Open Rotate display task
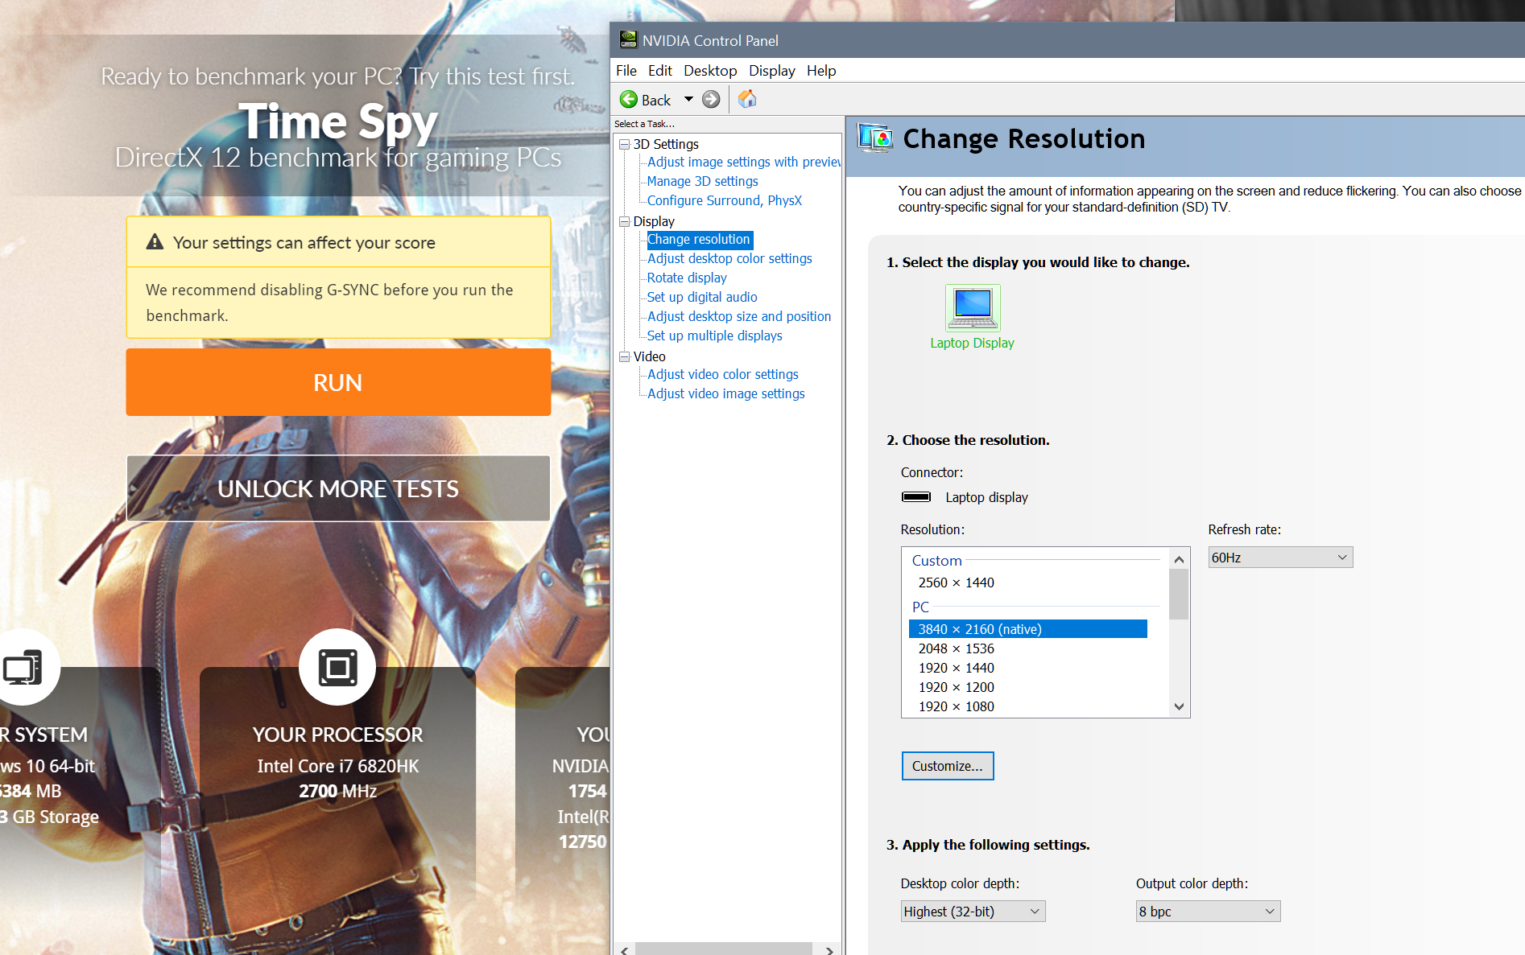Screen dimensions: 1525x955 coord(687,278)
